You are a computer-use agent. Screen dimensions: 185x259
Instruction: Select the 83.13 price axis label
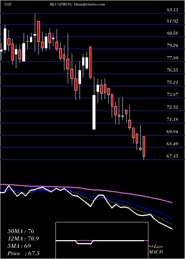(172, 10)
